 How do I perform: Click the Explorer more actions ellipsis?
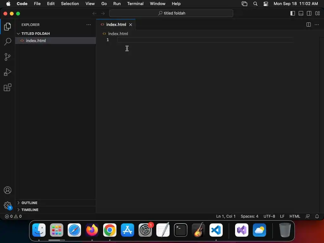pyautogui.click(x=89, y=25)
